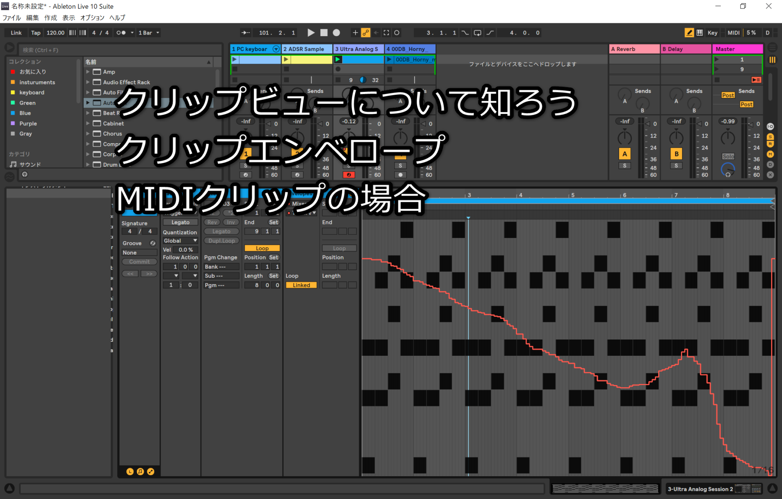This screenshot has height=499, width=782.
Task: Open the Quantization Global dropdown
Action: coord(180,241)
